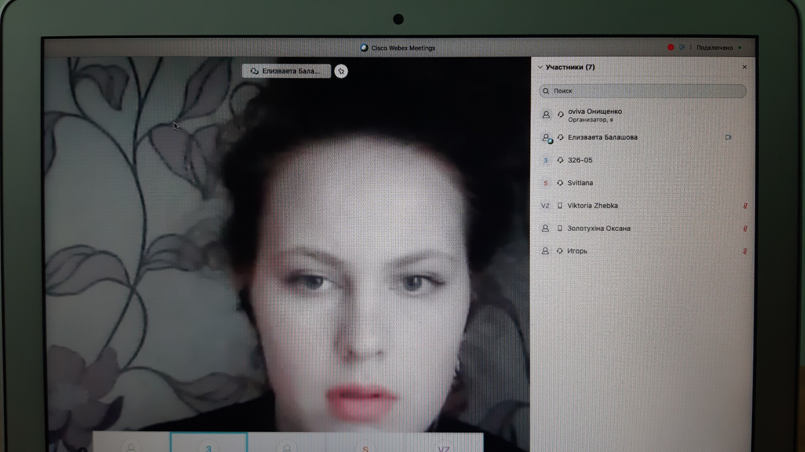Click headset icon next to Svitlana

pyautogui.click(x=560, y=183)
